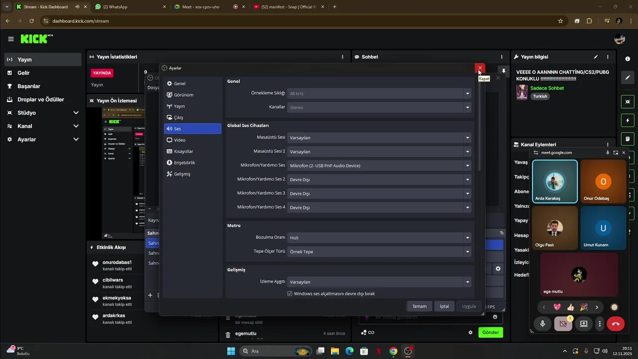Click the lightning bolt quick action icon

628,121
